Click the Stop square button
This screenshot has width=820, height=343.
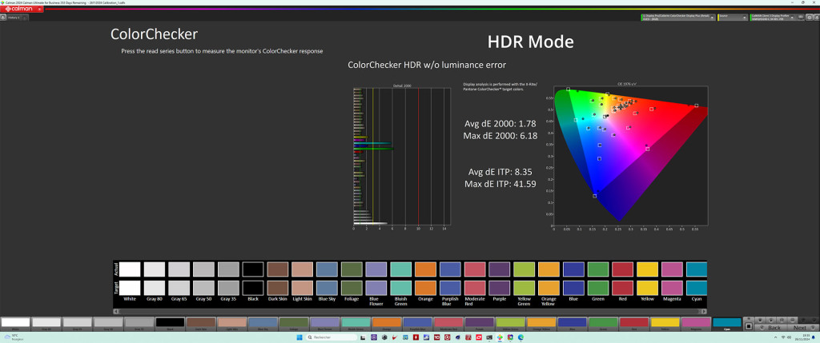[749, 325]
